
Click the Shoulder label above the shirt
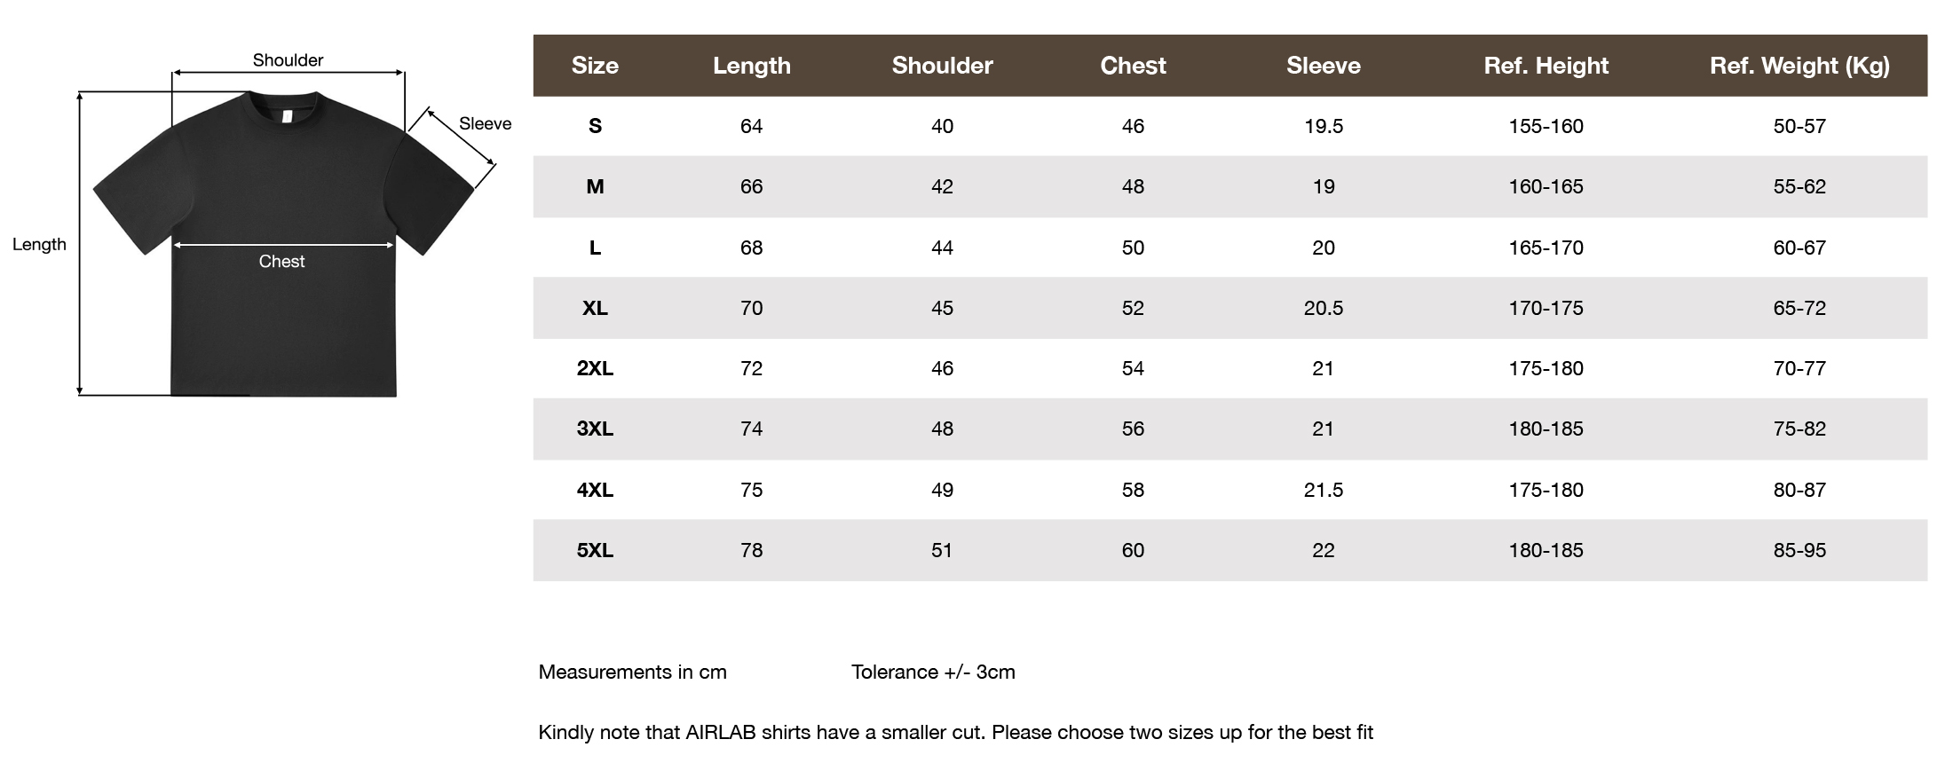[x=288, y=60]
